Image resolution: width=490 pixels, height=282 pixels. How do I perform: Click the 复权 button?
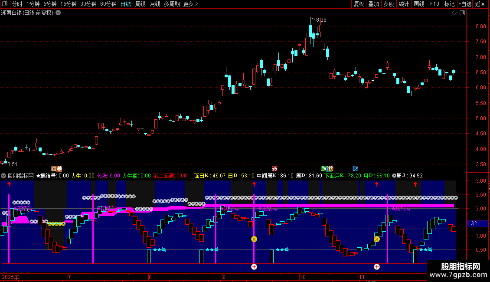pos(359,4)
